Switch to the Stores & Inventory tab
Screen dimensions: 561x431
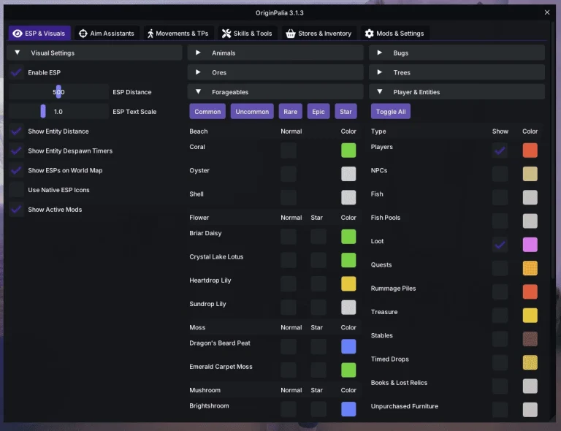point(318,34)
